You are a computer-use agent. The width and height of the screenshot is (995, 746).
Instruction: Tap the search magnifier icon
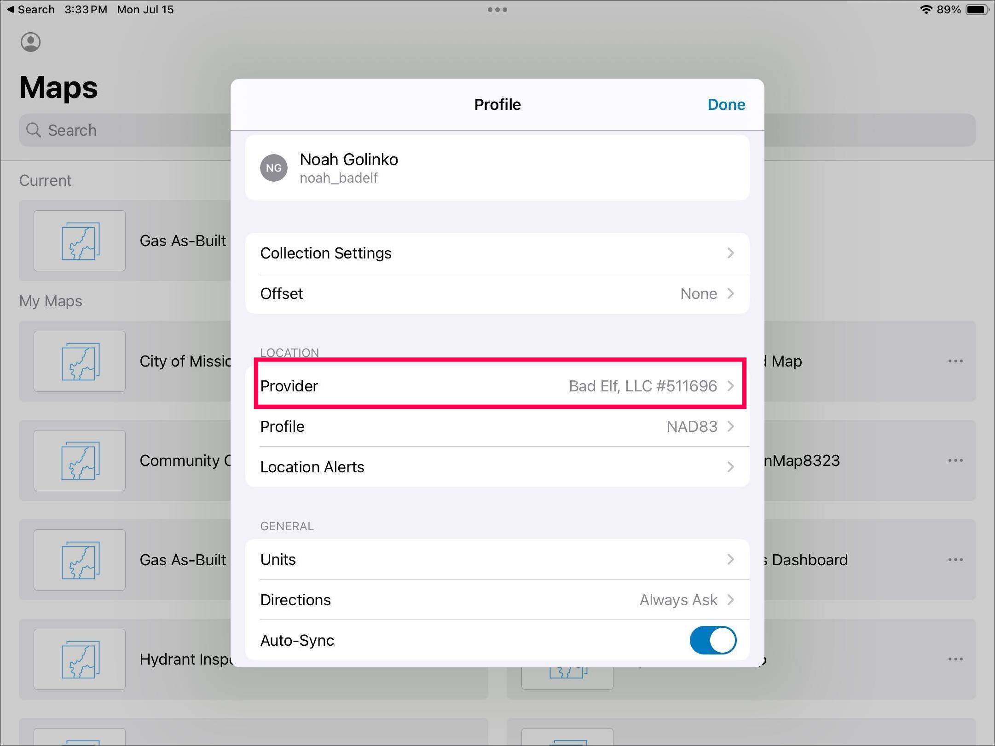pyautogui.click(x=33, y=130)
